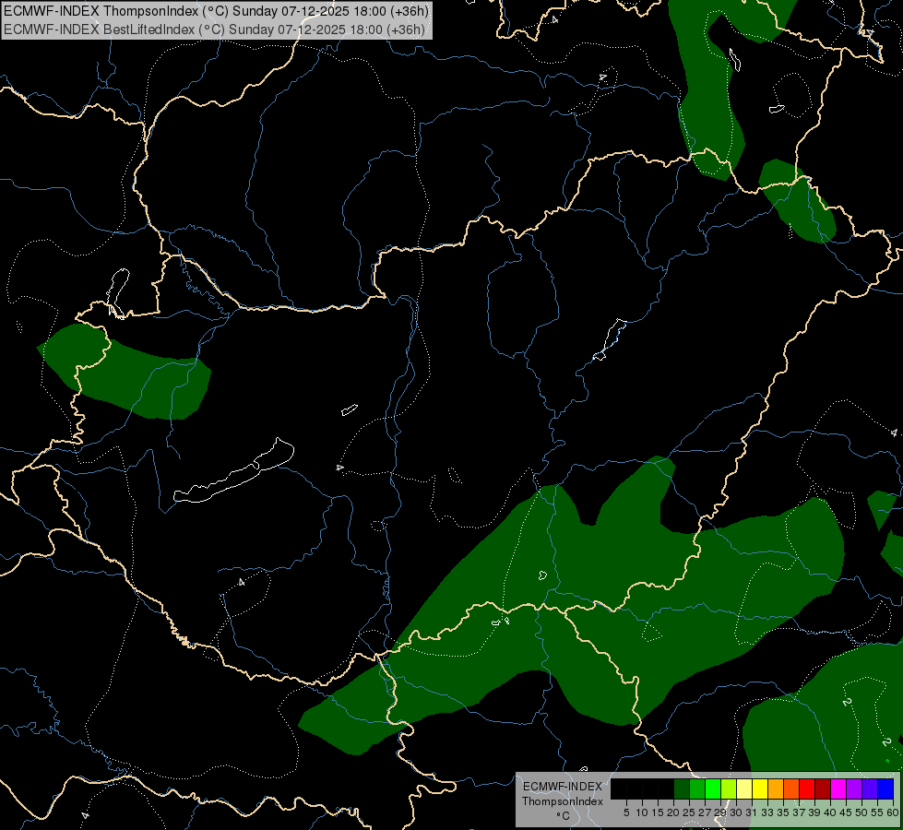The image size is (903, 830).
Task: Click the legend tick label 25
Action: click(x=689, y=812)
